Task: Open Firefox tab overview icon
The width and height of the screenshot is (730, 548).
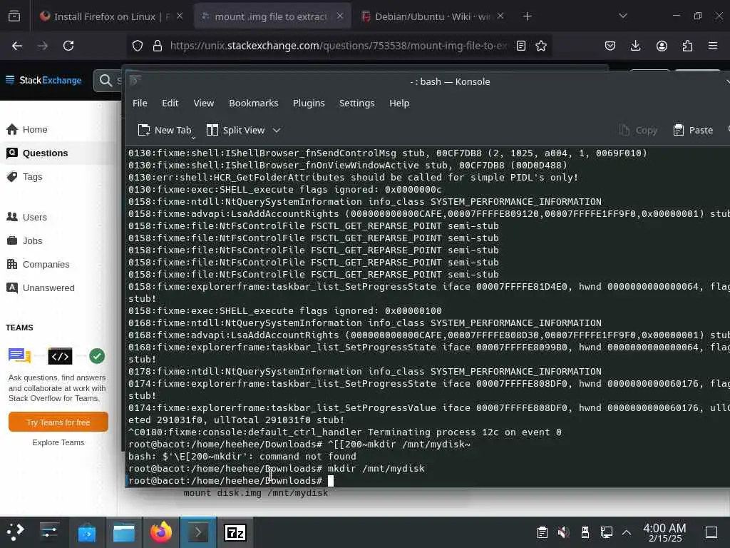Action: click(14, 16)
